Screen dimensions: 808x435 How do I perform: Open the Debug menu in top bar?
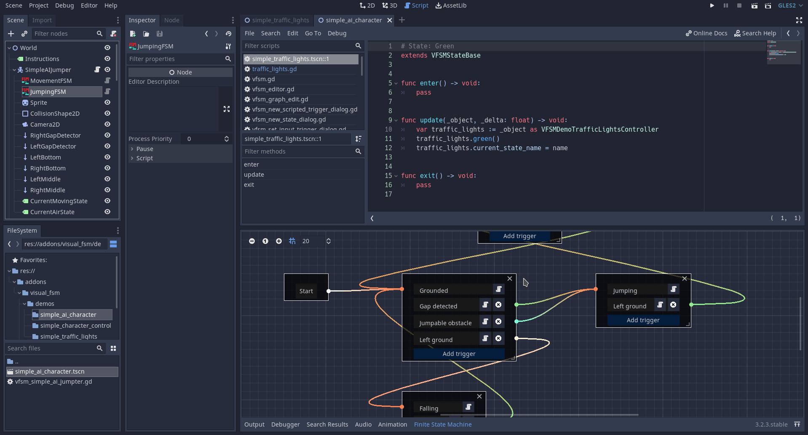click(x=64, y=5)
